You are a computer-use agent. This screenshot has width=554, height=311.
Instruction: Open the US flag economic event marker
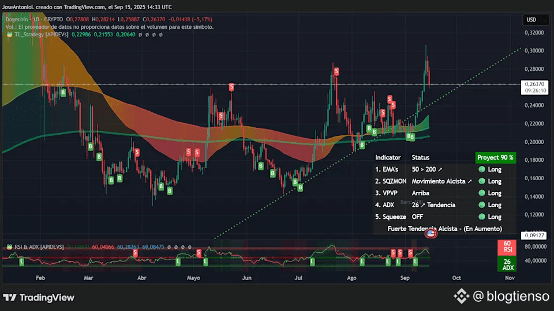(431, 233)
